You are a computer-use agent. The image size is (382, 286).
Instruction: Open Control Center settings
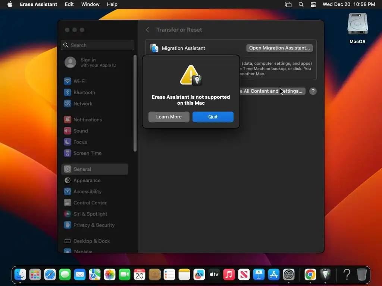95,203
